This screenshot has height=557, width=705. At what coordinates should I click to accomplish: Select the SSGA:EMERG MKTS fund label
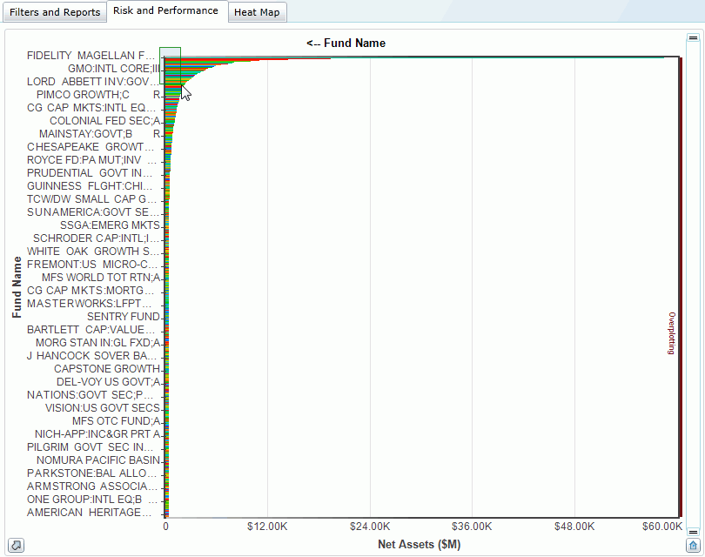111,225
